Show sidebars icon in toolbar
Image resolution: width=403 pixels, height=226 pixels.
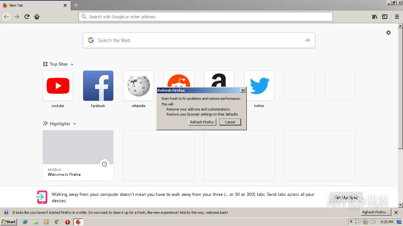point(385,17)
